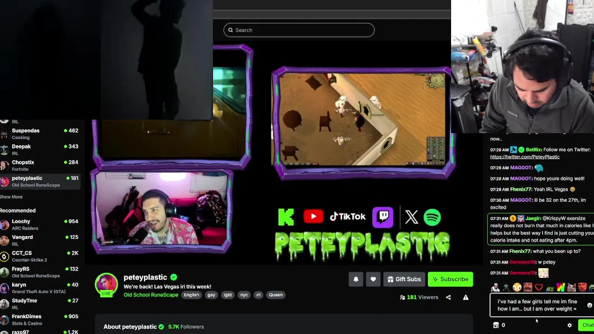Image resolution: width=594 pixels, height=334 pixels.
Task: Click the search magnifier icon
Action: pos(230,30)
